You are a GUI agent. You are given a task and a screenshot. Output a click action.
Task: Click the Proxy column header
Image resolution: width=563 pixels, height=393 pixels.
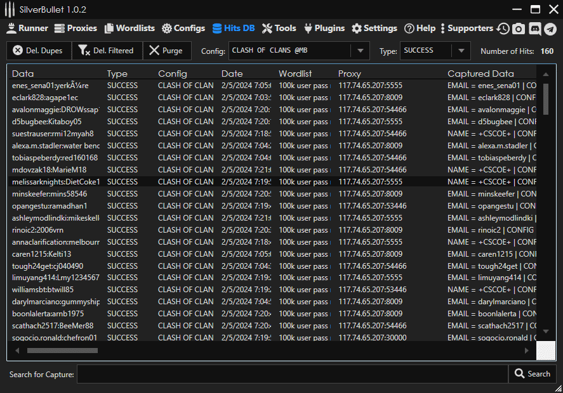tap(350, 74)
